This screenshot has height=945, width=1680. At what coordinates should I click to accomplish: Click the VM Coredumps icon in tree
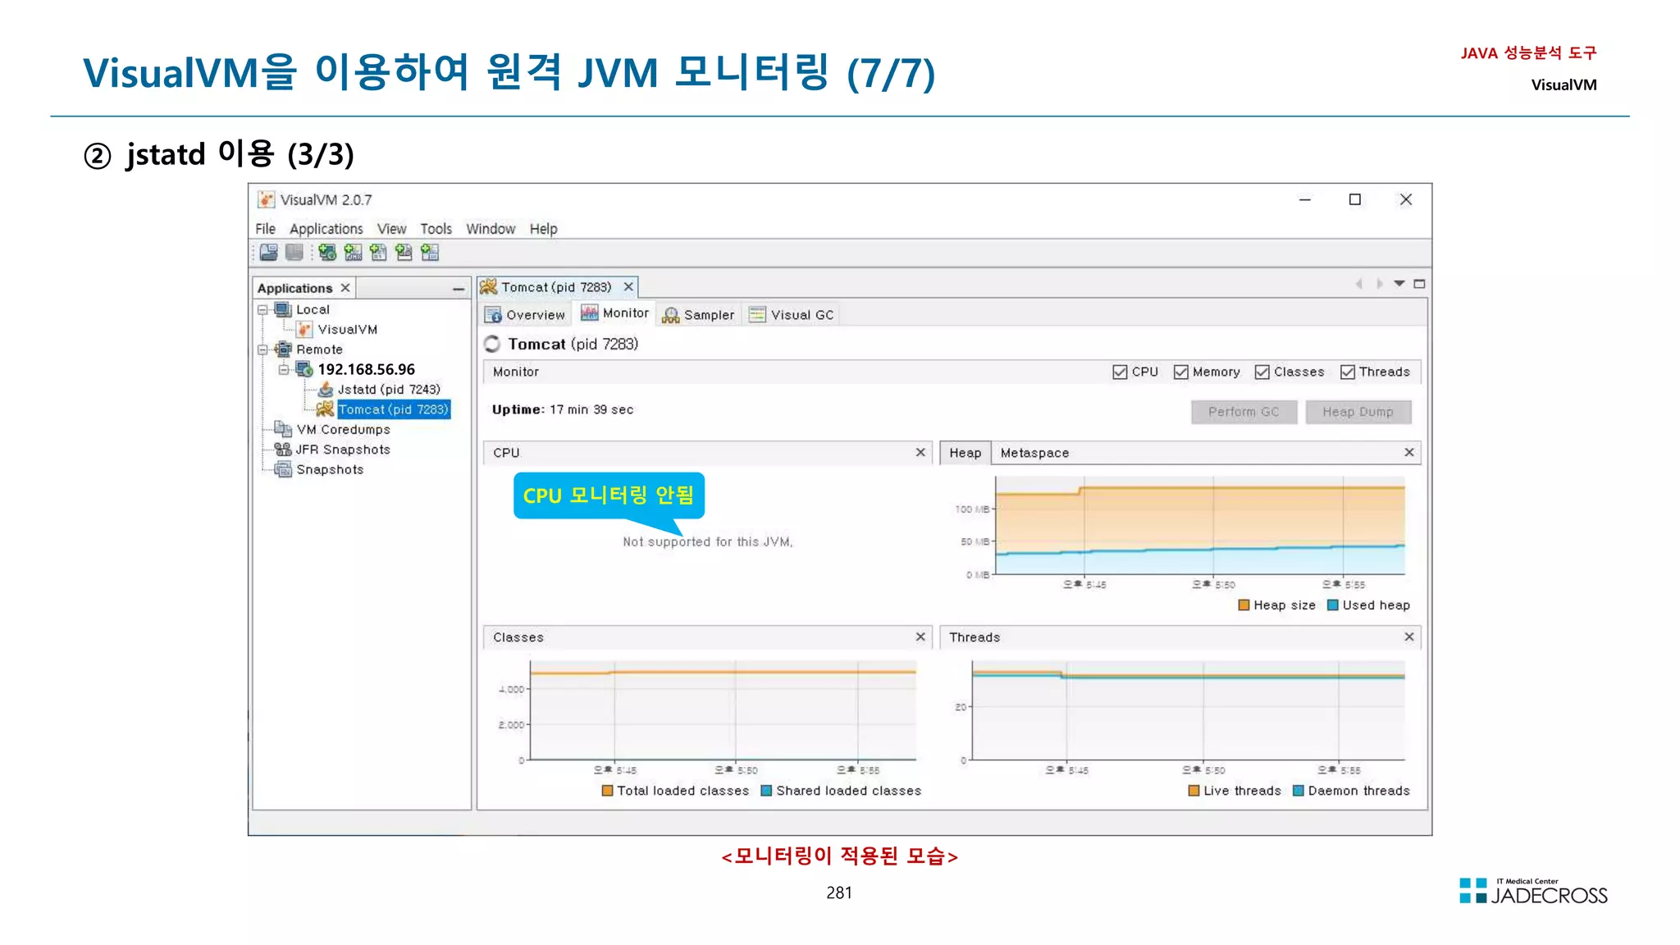pyautogui.click(x=283, y=429)
